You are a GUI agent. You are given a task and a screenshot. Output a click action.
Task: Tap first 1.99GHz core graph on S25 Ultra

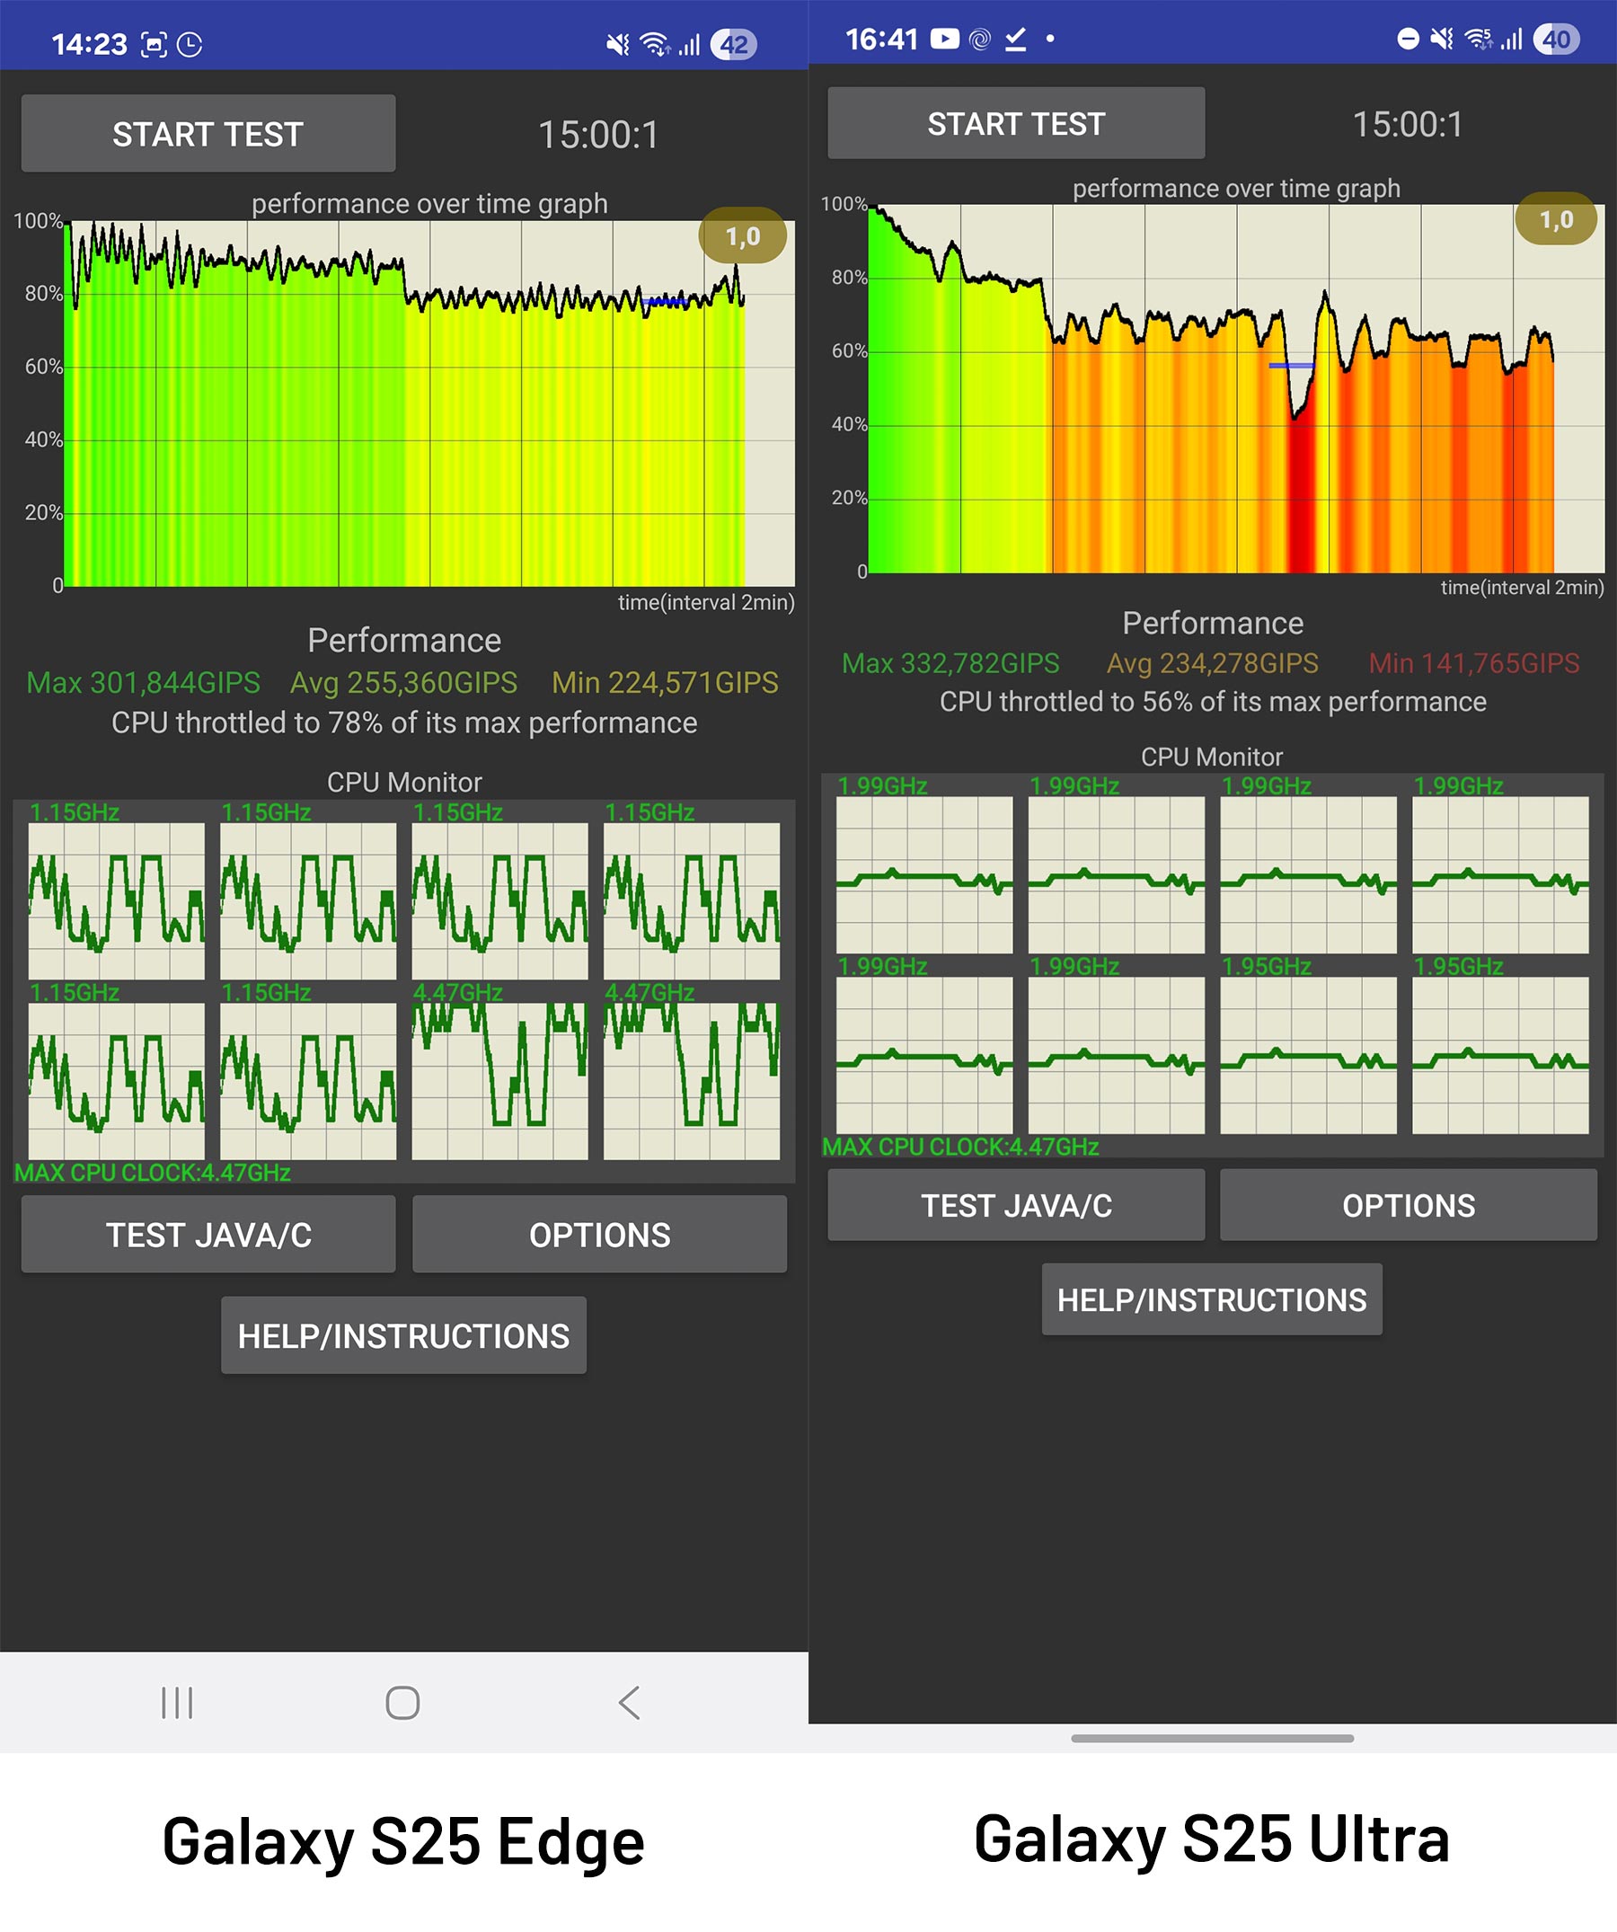[x=924, y=875]
